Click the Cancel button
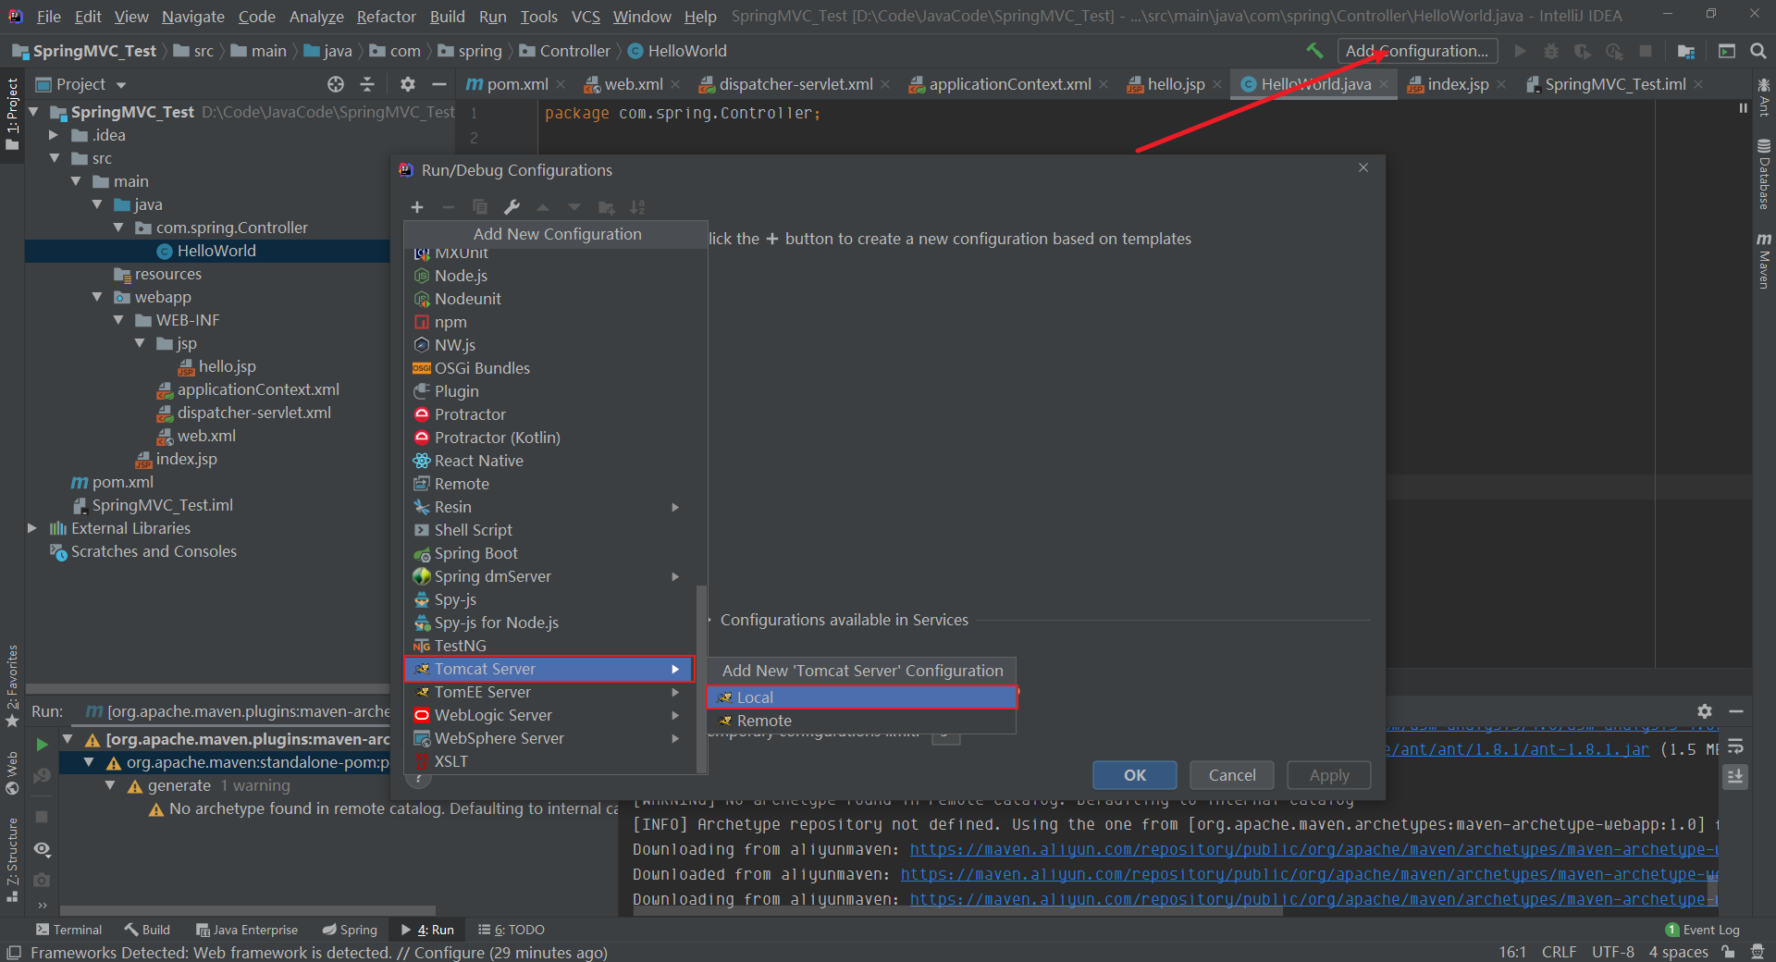 1232,775
